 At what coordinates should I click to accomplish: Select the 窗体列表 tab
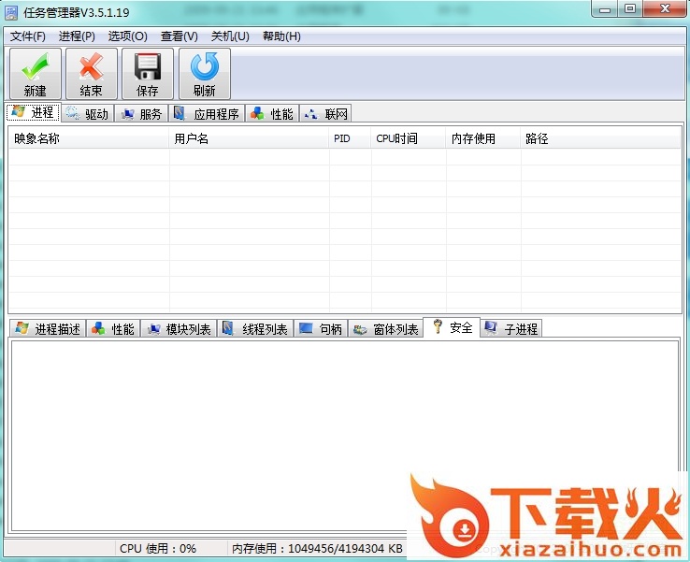pos(386,329)
